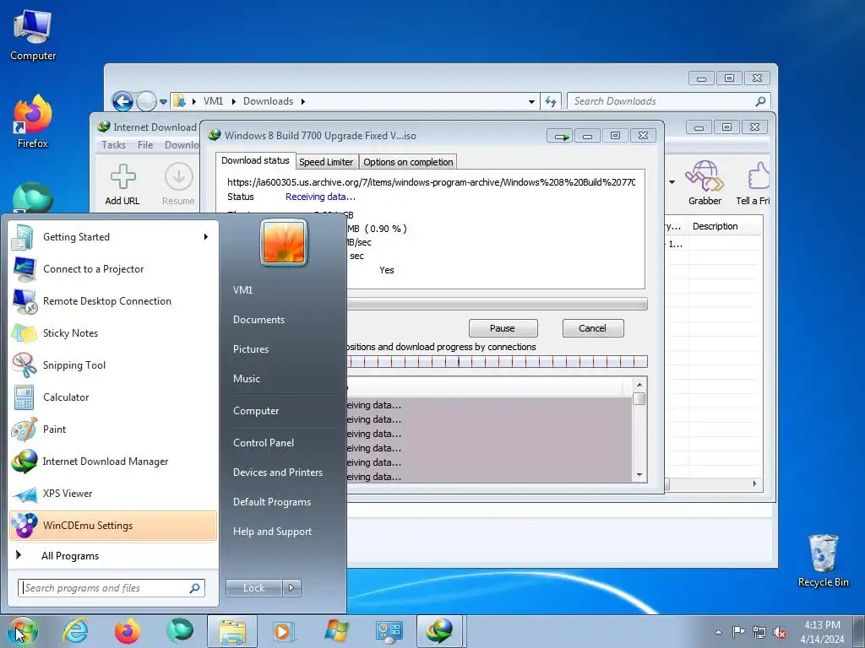
Task: Switch to Download status tab
Action: coord(255,160)
